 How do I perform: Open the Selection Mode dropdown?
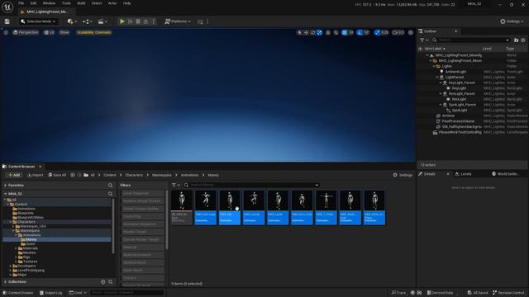click(x=38, y=21)
